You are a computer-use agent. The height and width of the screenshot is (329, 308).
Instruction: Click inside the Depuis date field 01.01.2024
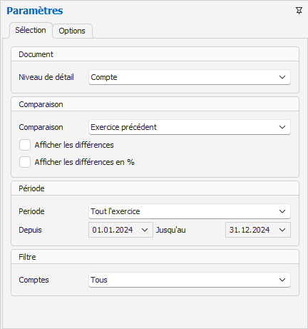[113, 230]
